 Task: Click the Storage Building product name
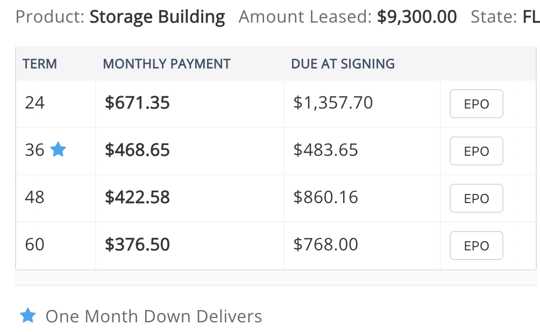pos(157,17)
